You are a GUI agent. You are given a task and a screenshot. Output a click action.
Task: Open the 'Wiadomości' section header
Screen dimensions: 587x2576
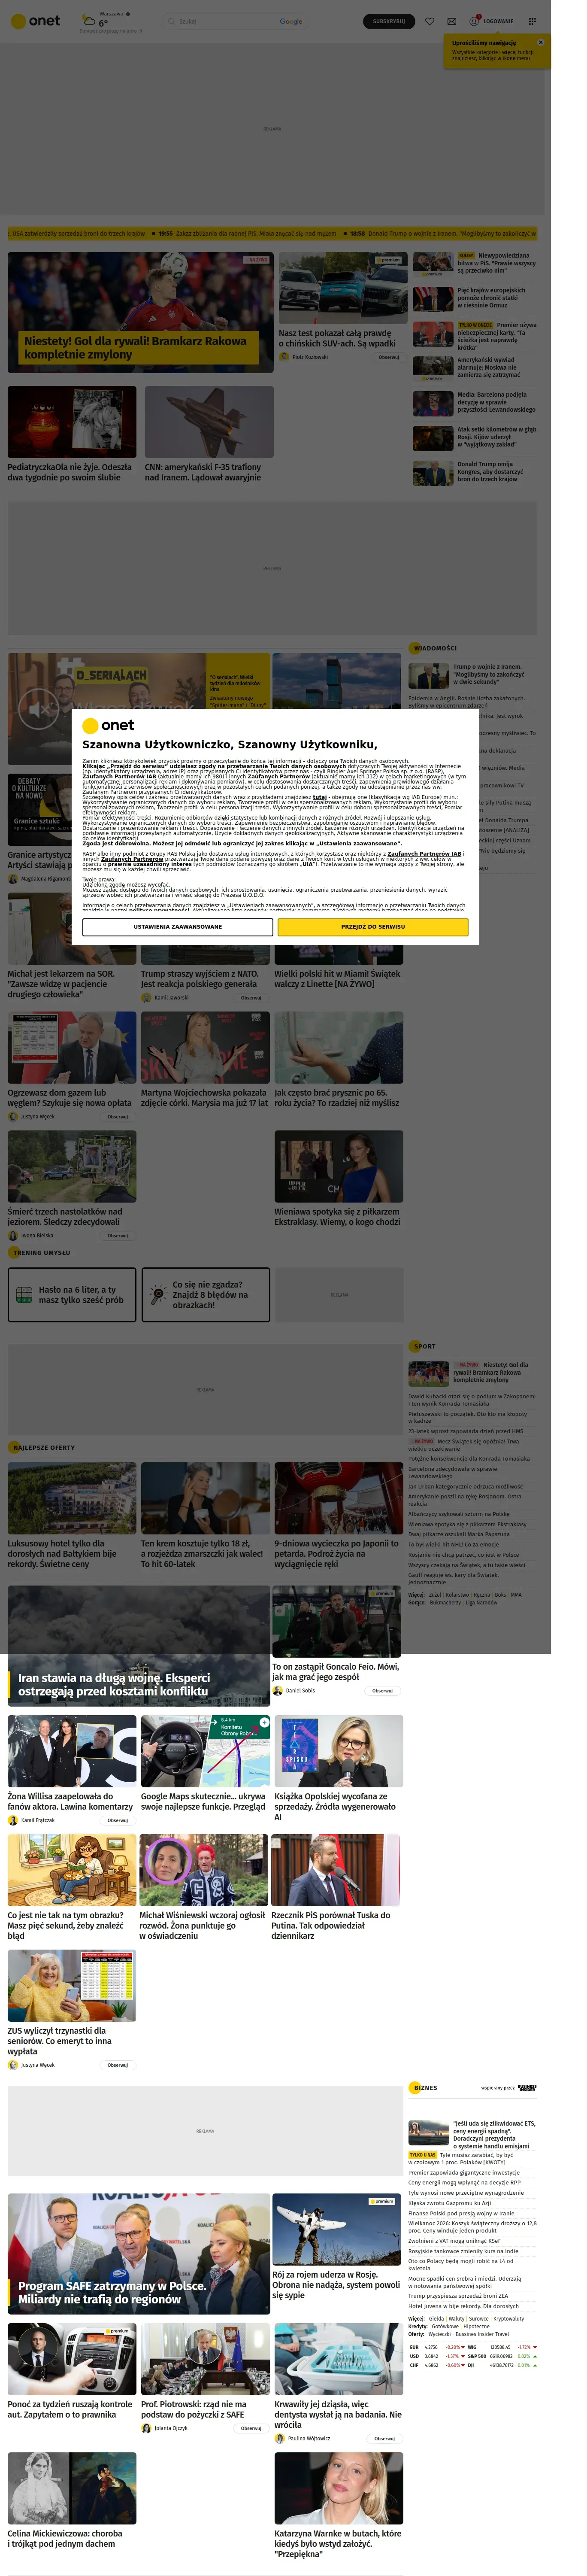click(x=435, y=648)
